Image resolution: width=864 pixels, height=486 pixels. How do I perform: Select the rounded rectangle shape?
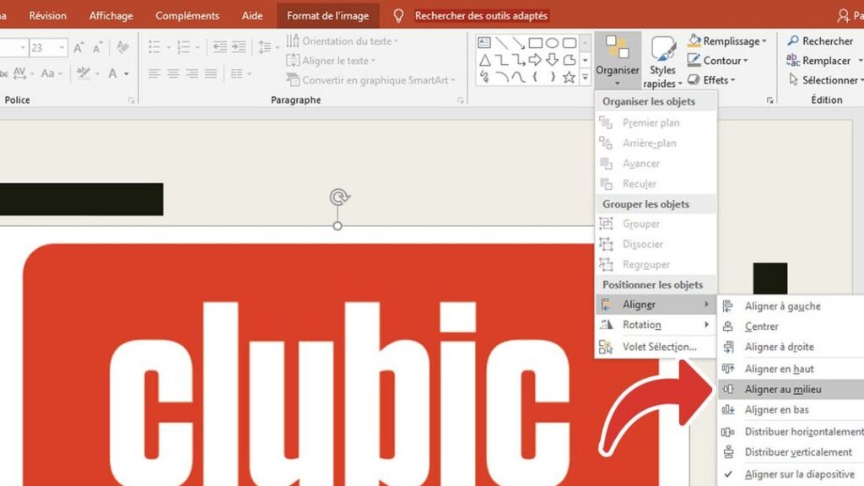tap(570, 43)
